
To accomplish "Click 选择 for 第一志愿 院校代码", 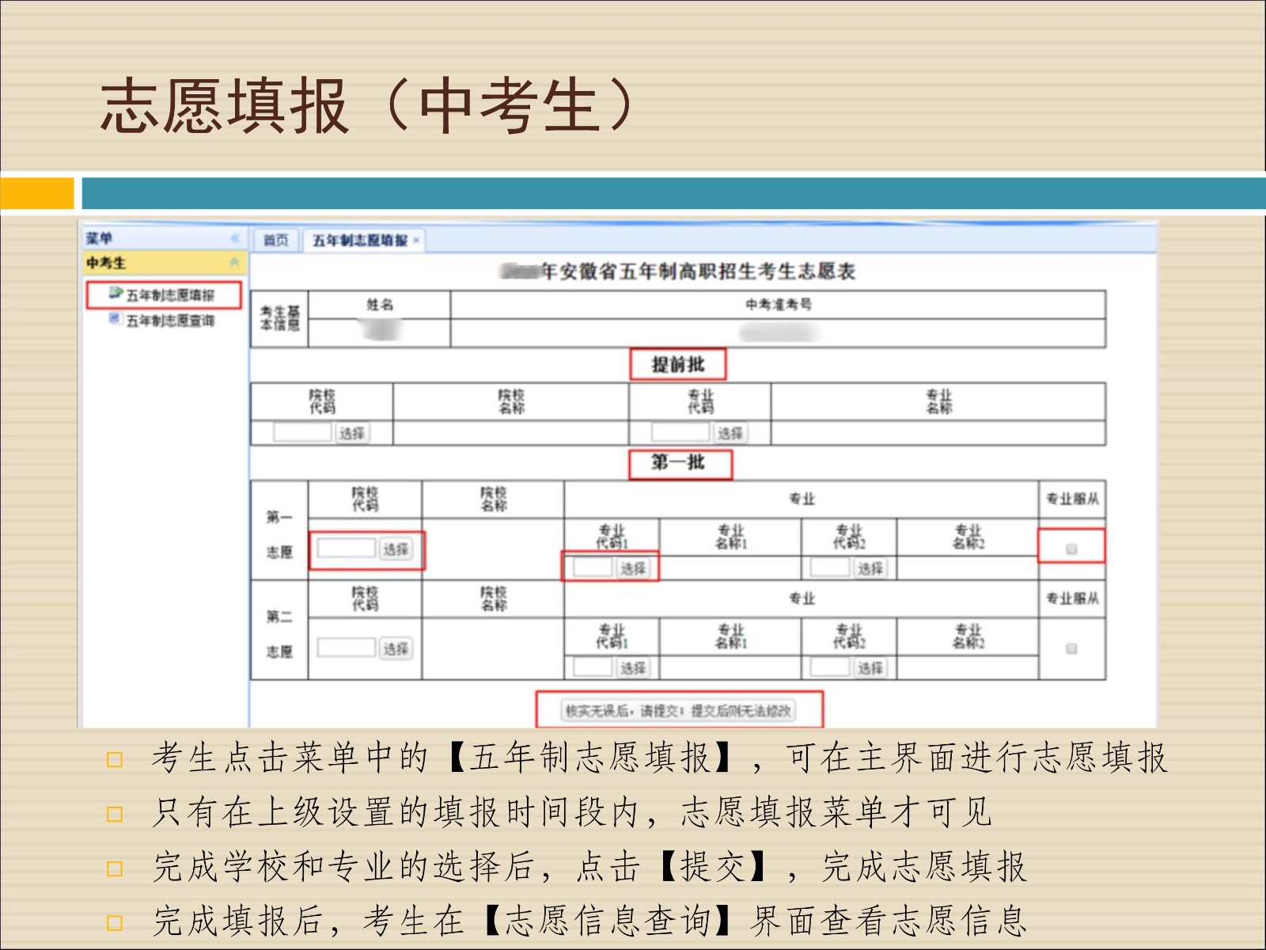I will pyautogui.click(x=396, y=549).
